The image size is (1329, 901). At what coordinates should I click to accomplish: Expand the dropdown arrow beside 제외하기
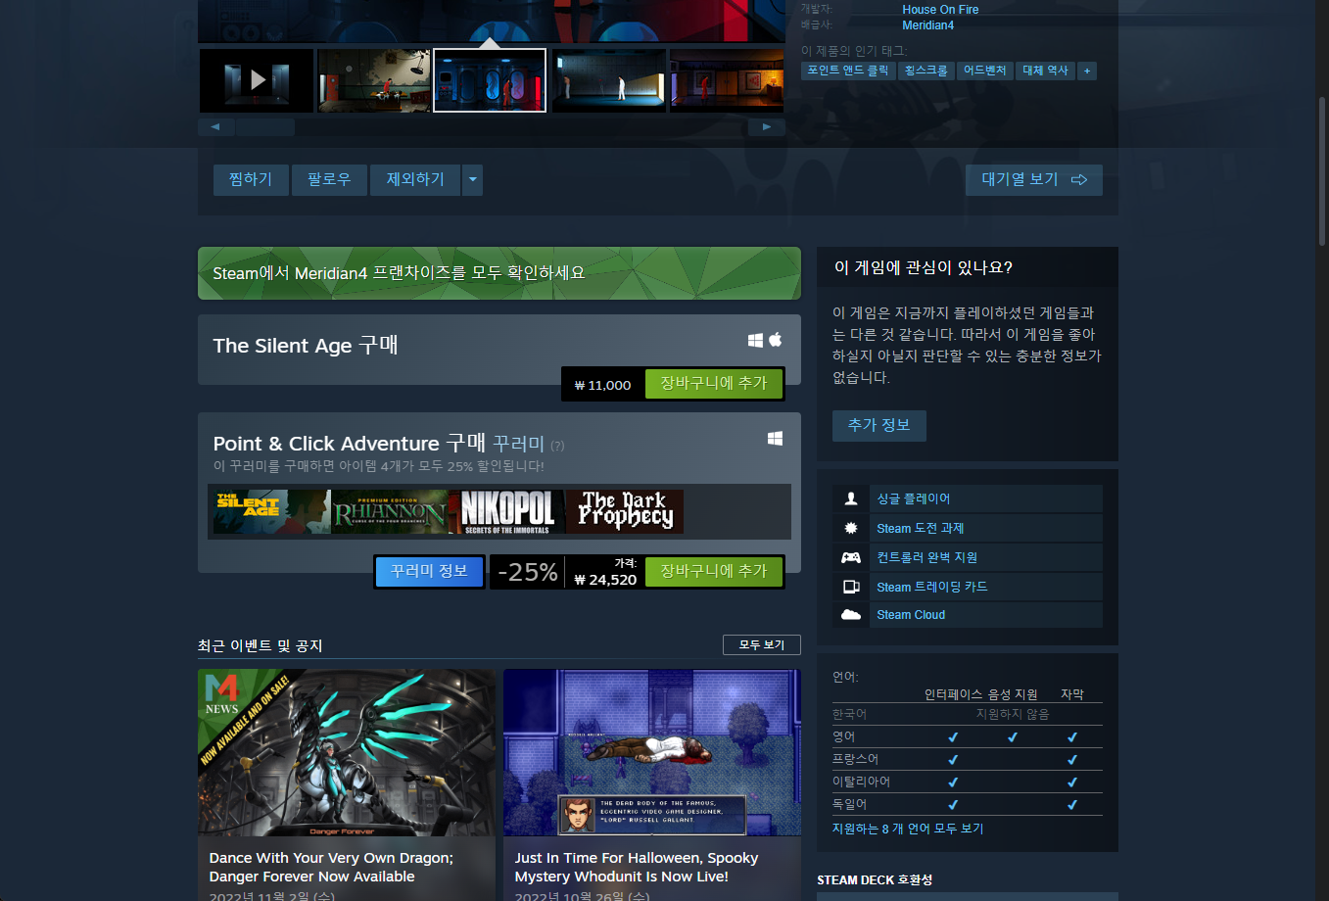pos(472,179)
